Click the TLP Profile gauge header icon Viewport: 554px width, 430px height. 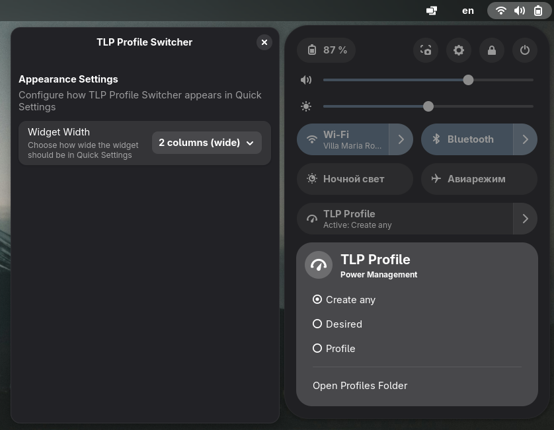pyautogui.click(x=319, y=265)
